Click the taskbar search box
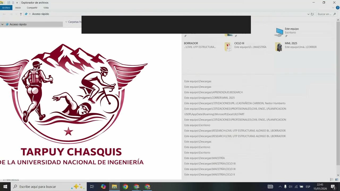The width and height of the screenshot is (340, 191). 49,187
